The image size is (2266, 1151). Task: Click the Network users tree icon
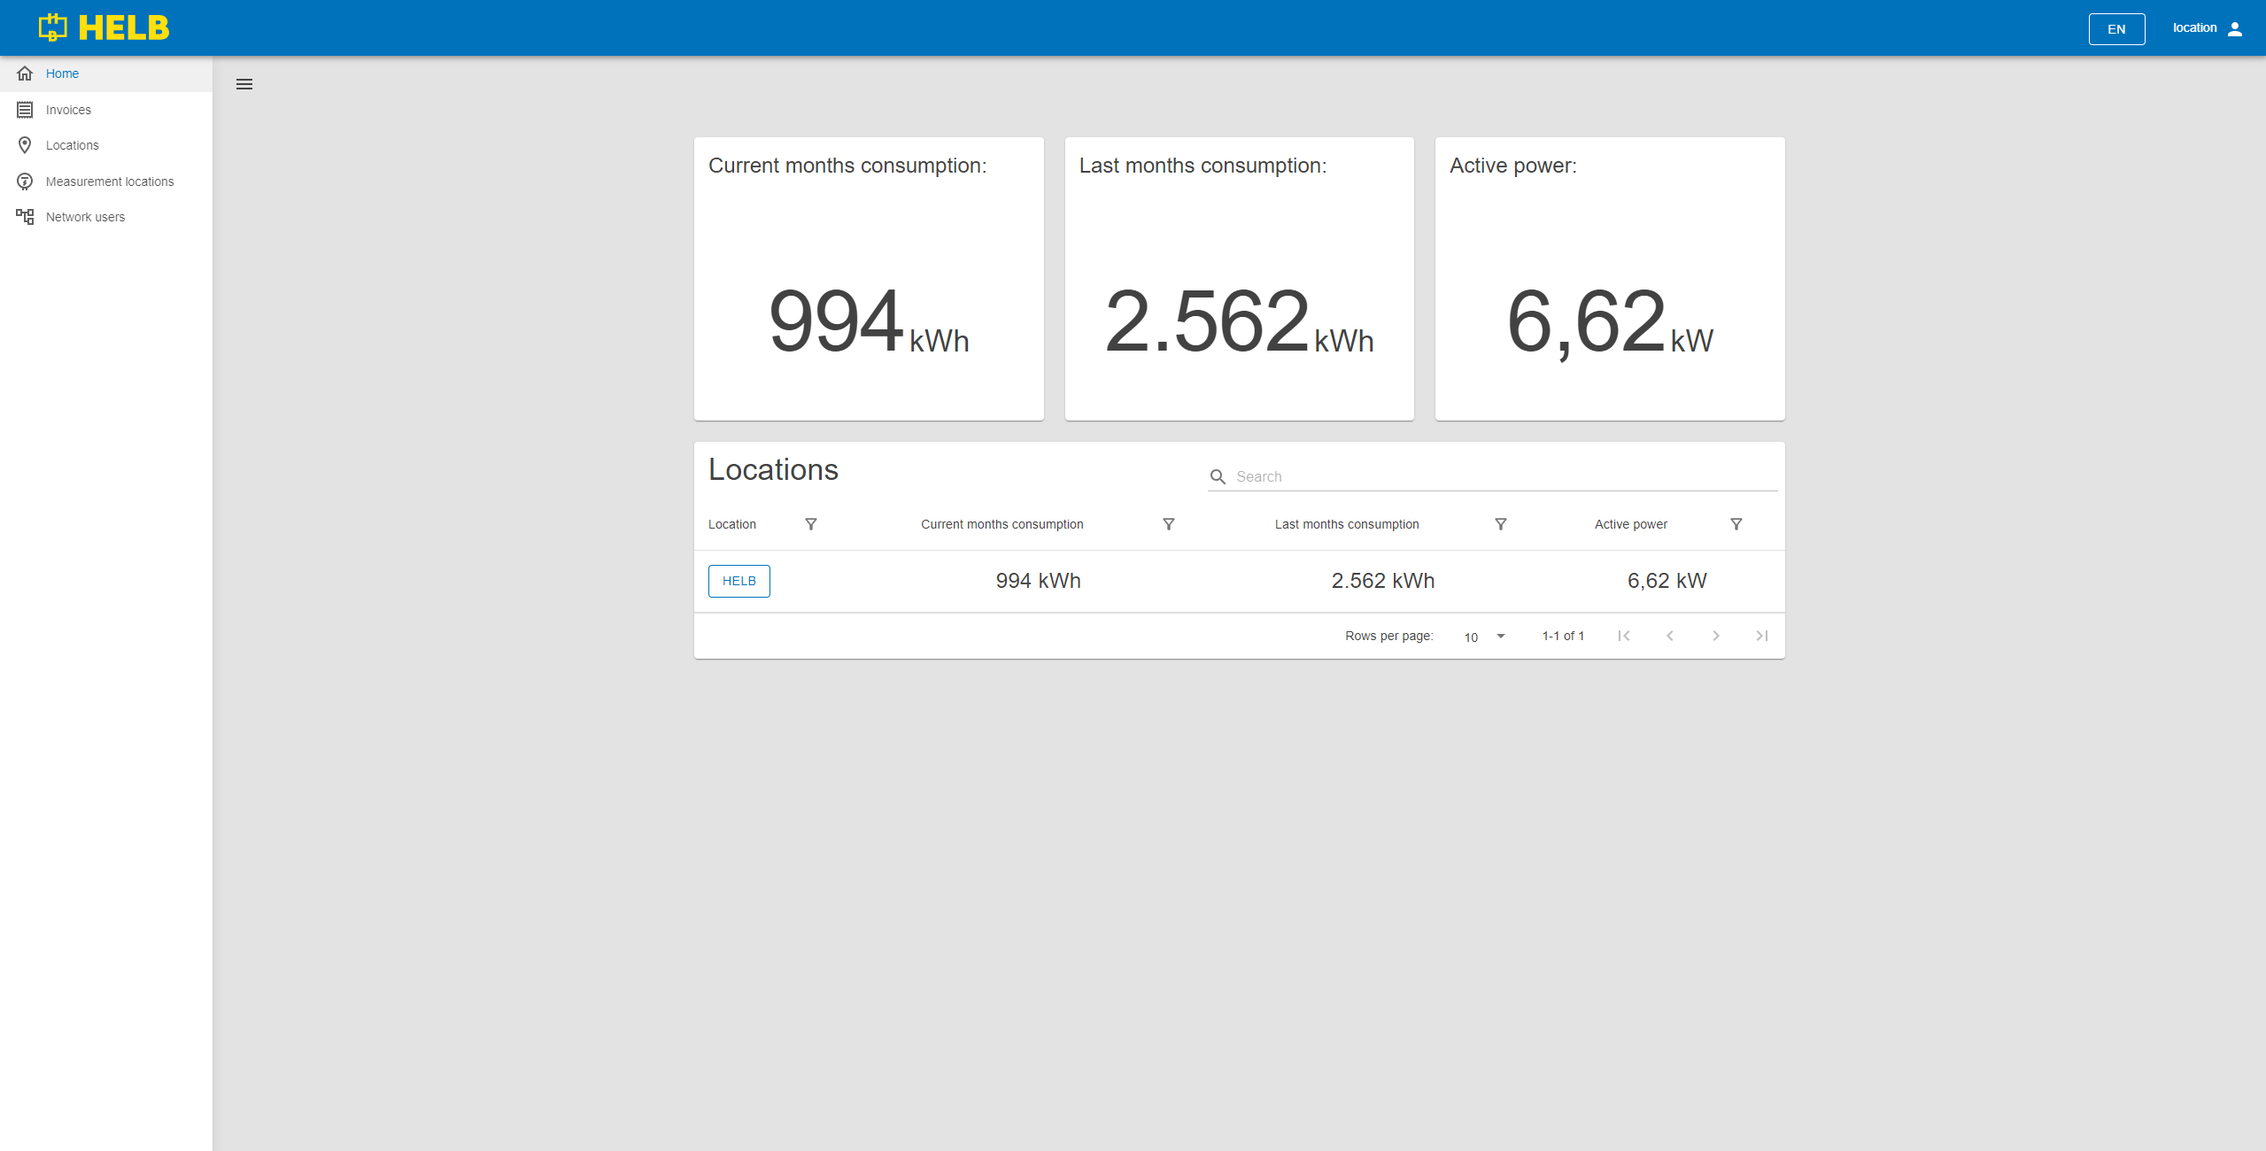(25, 217)
